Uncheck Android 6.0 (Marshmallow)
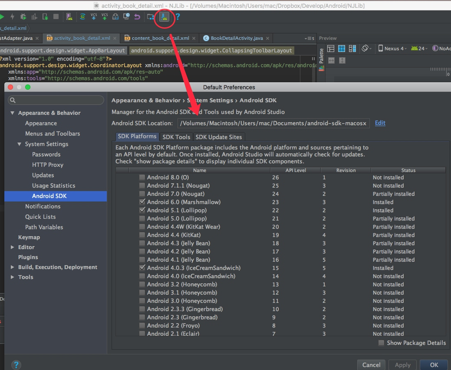Screen dimensions: 451x370 point(142,202)
